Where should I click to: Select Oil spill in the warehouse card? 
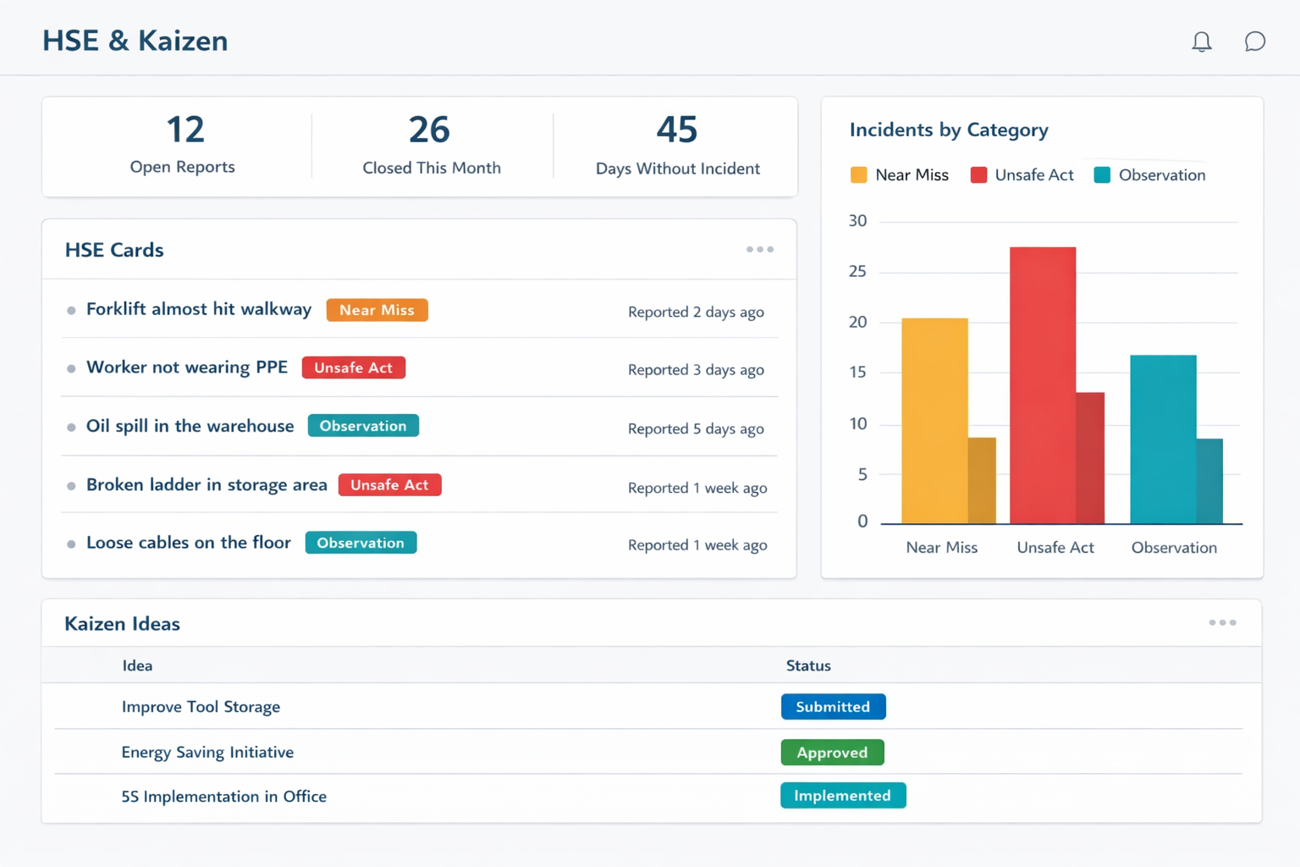pyautogui.click(x=190, y=426)
